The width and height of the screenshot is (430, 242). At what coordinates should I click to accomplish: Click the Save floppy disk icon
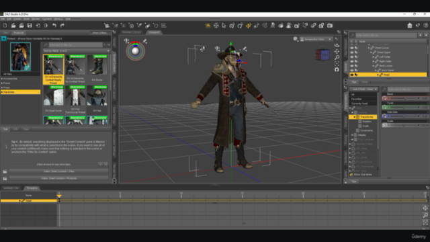[x=30, y=26]
